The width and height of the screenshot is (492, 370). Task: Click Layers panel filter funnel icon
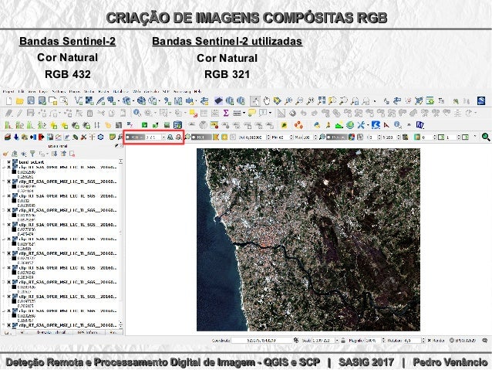[32, 154]
